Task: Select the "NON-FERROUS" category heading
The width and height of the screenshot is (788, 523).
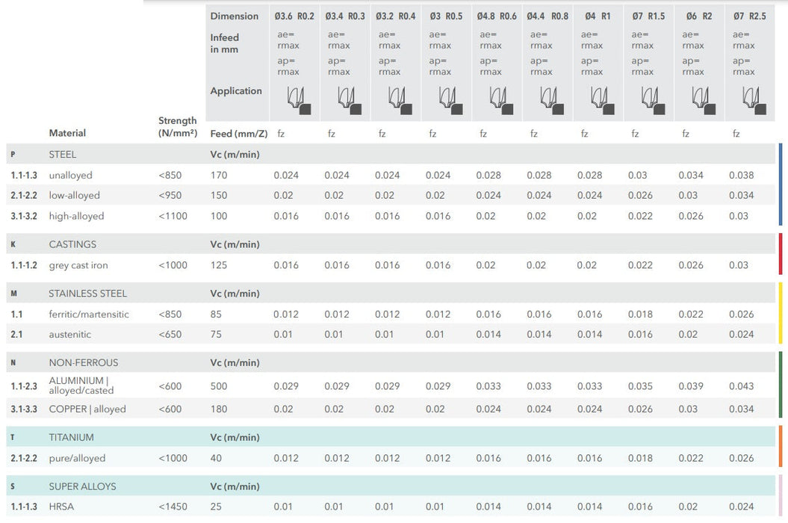Action: point(84,362)
